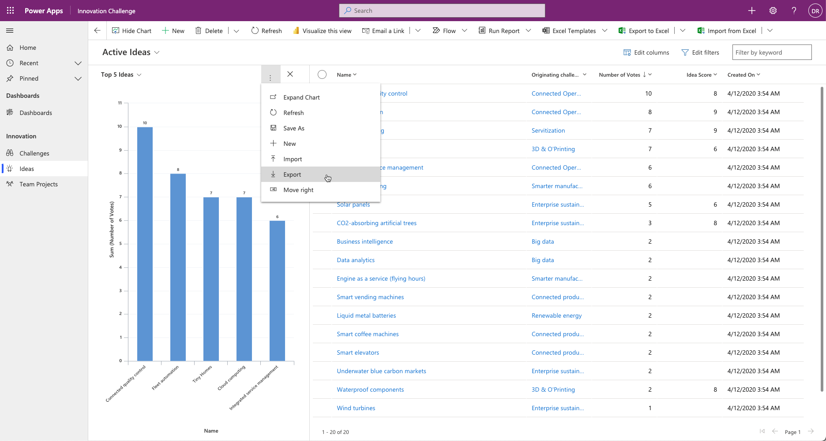Open the Power Apps settings gear

pos(773,10)
